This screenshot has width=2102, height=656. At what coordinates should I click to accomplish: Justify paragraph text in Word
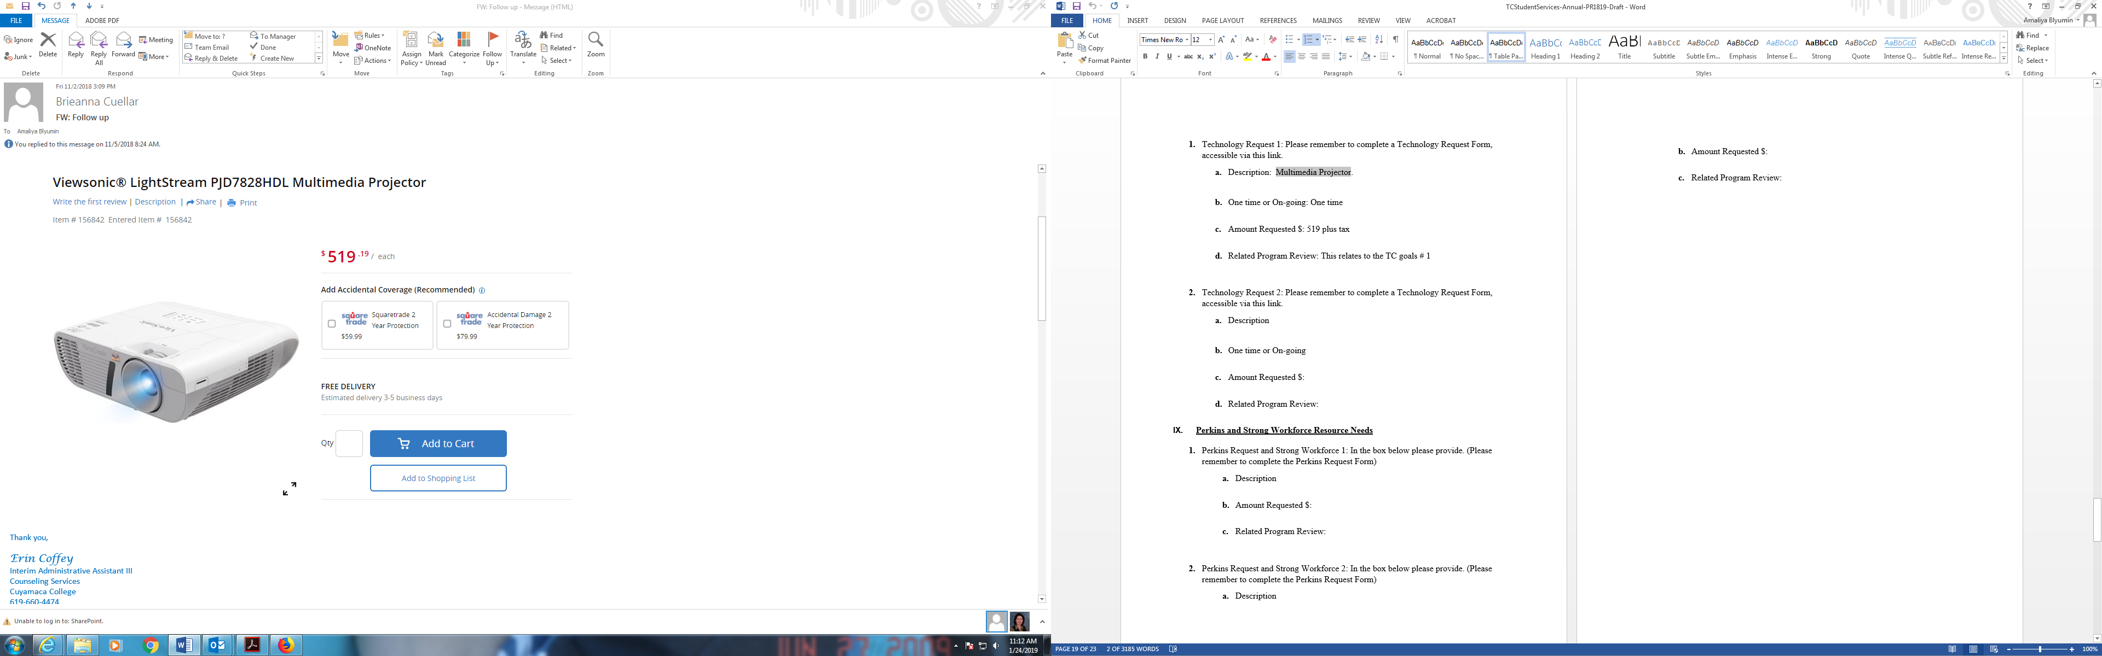coord(1326,57)
